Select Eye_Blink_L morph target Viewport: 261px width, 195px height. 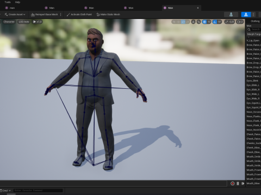253,85
